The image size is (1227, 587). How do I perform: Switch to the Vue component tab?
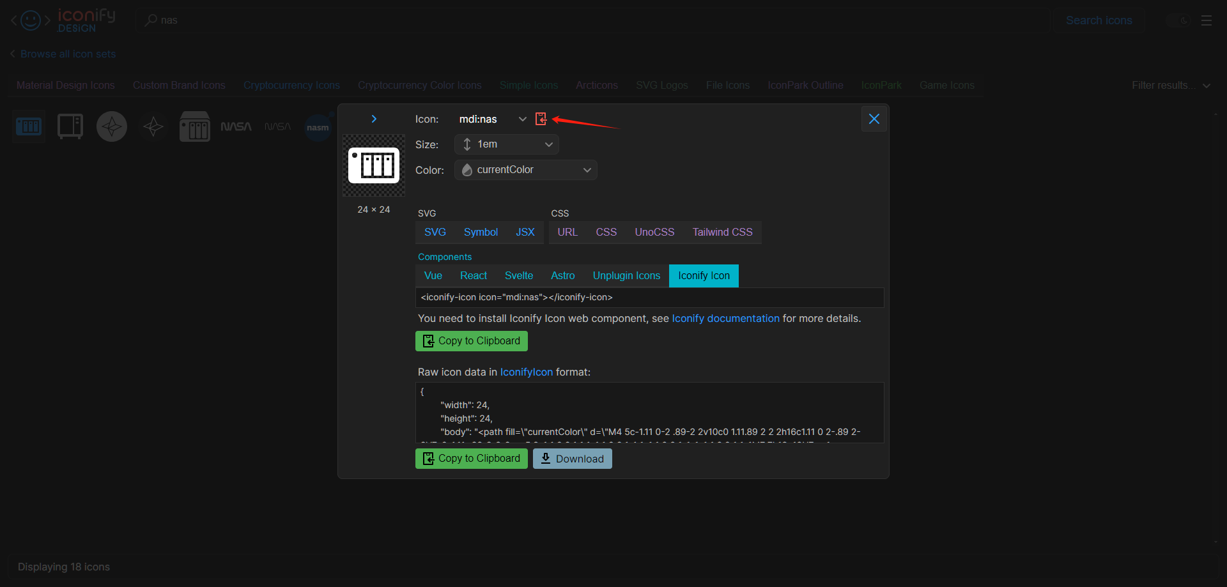click(x=433, y=276)
